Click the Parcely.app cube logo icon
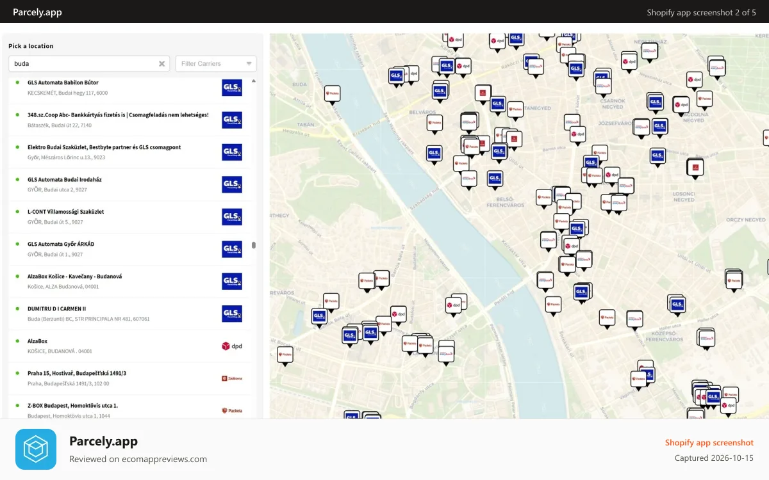 [x=36, y=449]
